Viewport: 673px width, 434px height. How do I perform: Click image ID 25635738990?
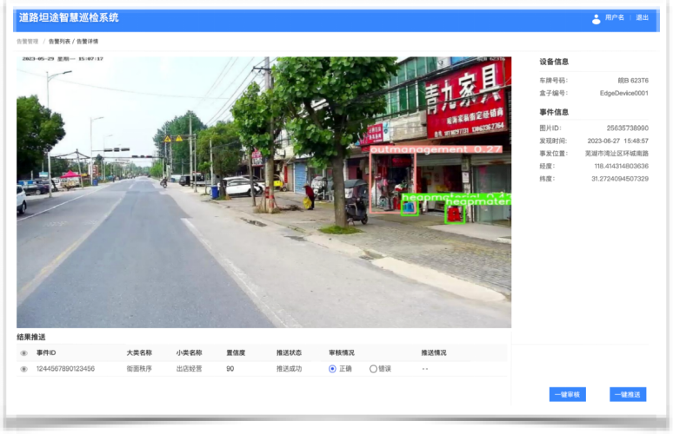coord(628,128)
